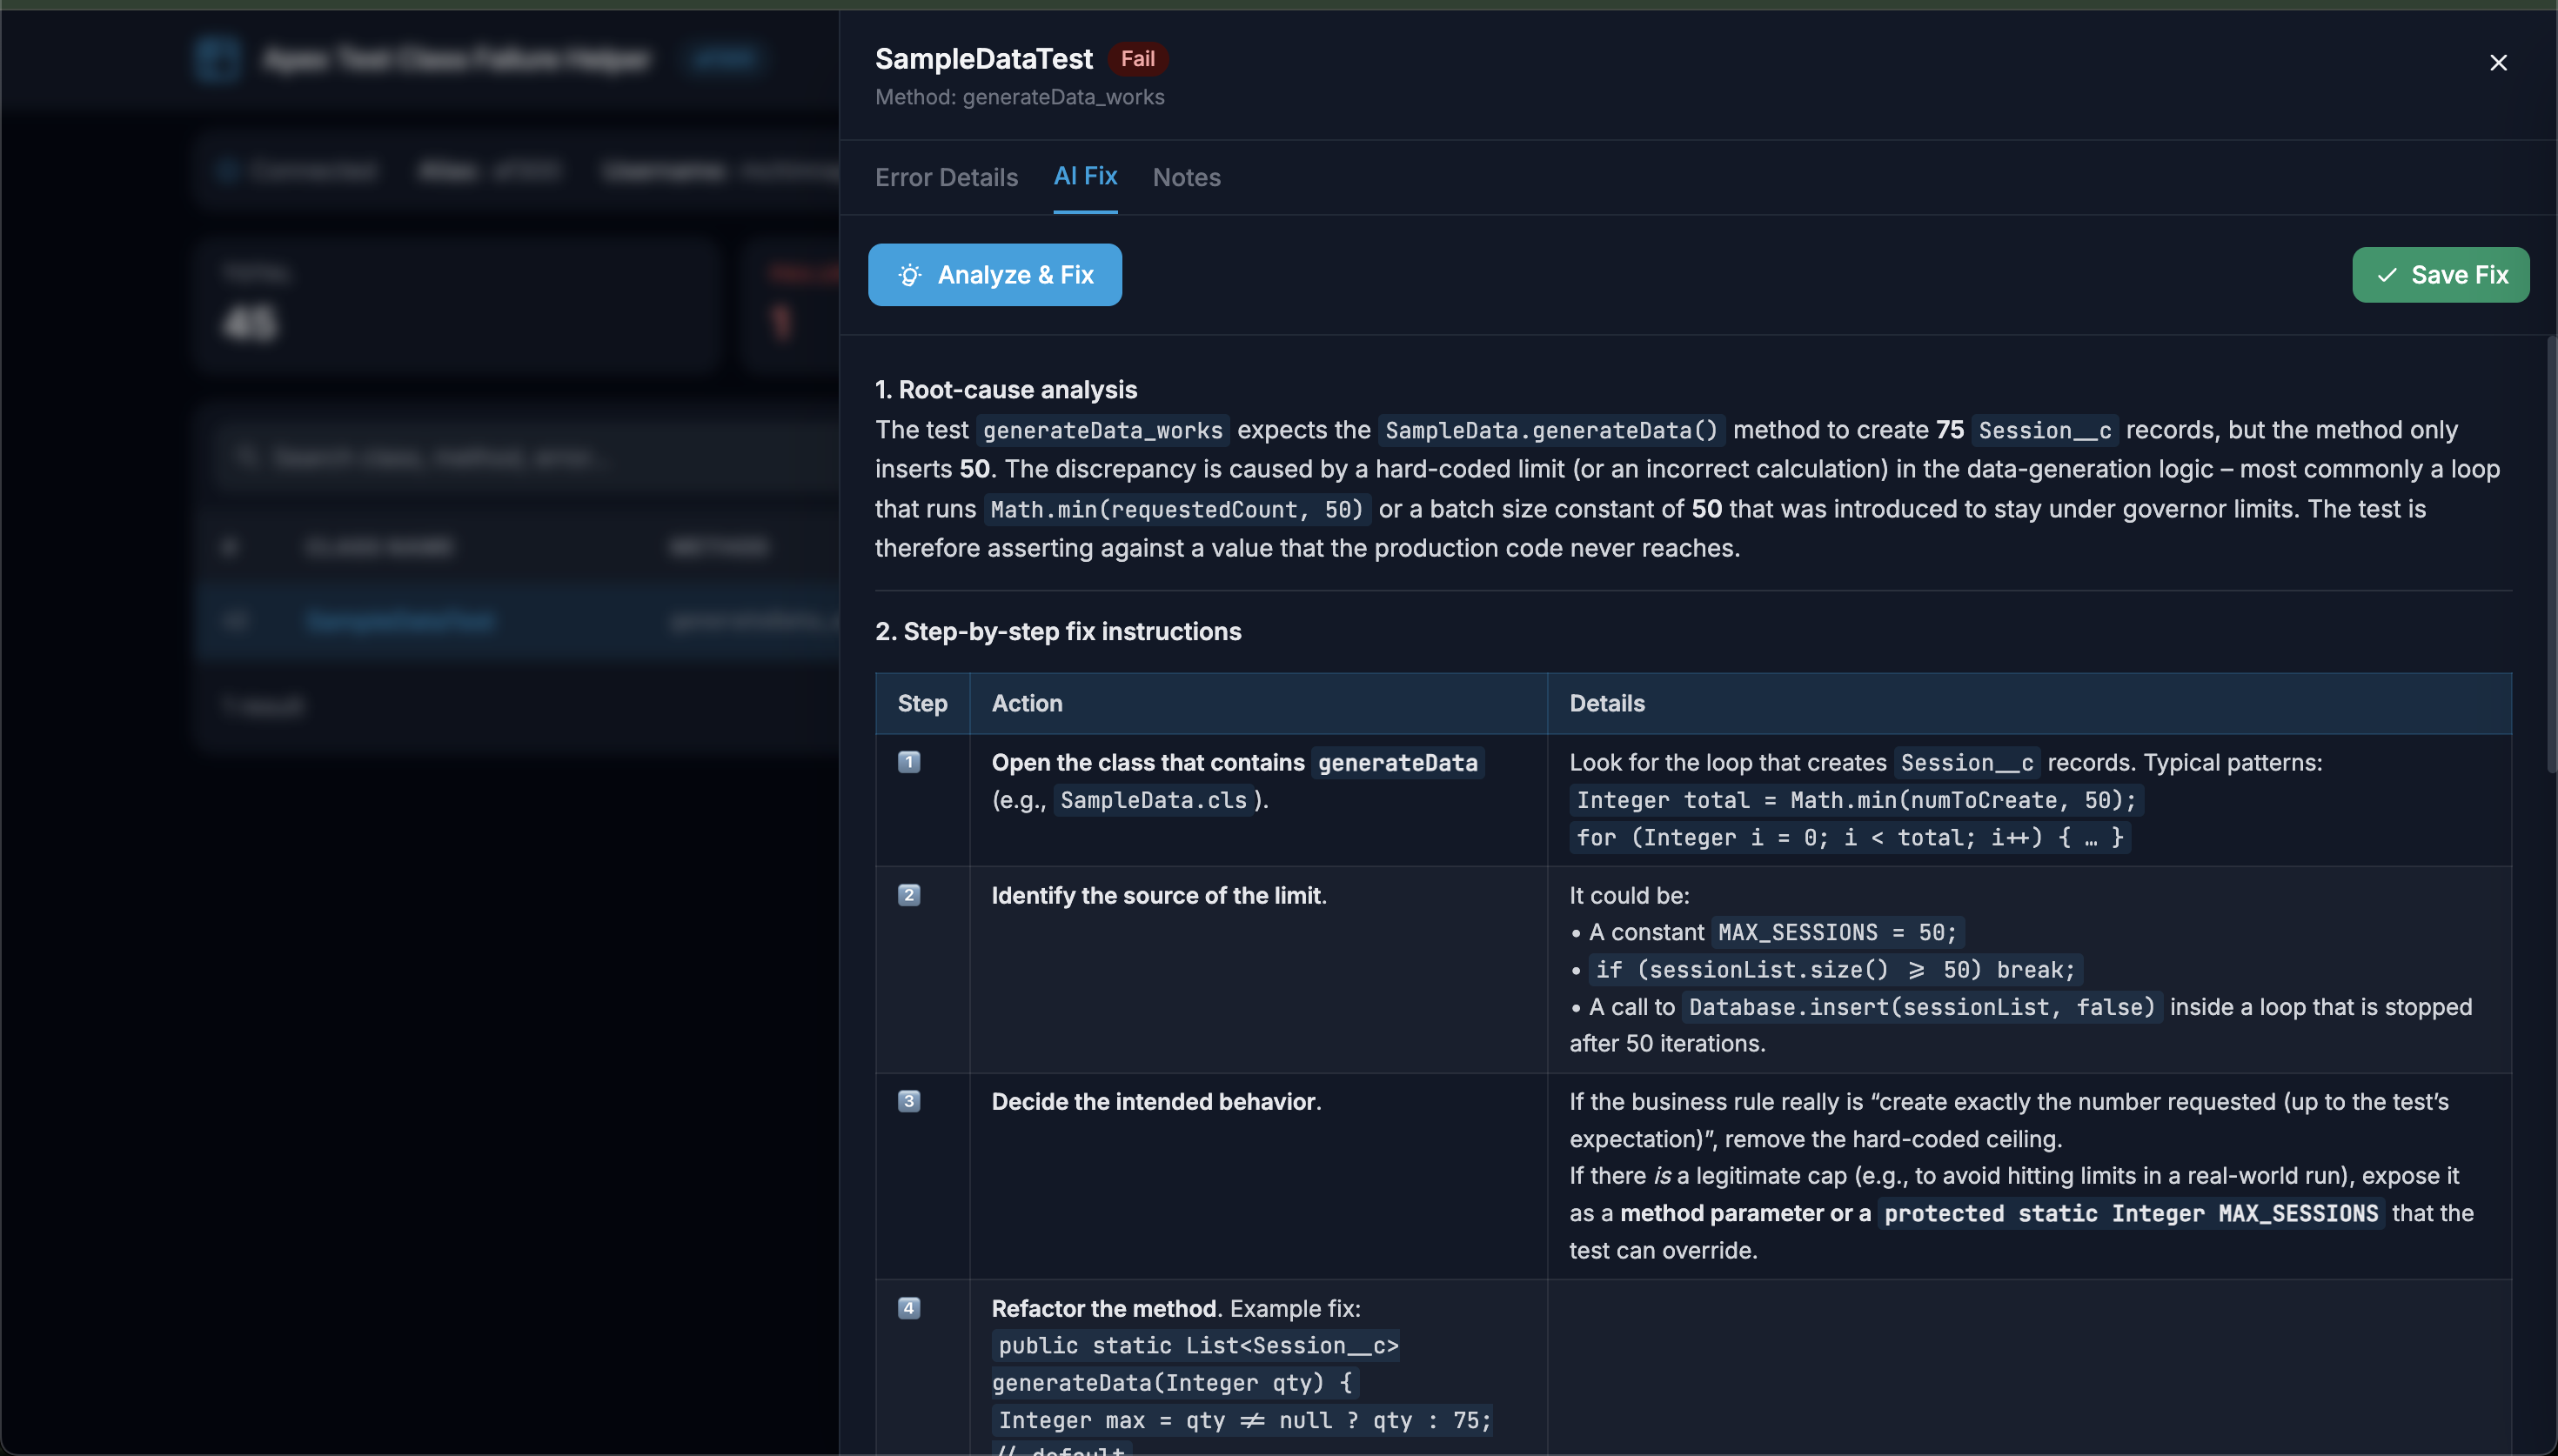Switch to the Error Details tab

[946, 177]
